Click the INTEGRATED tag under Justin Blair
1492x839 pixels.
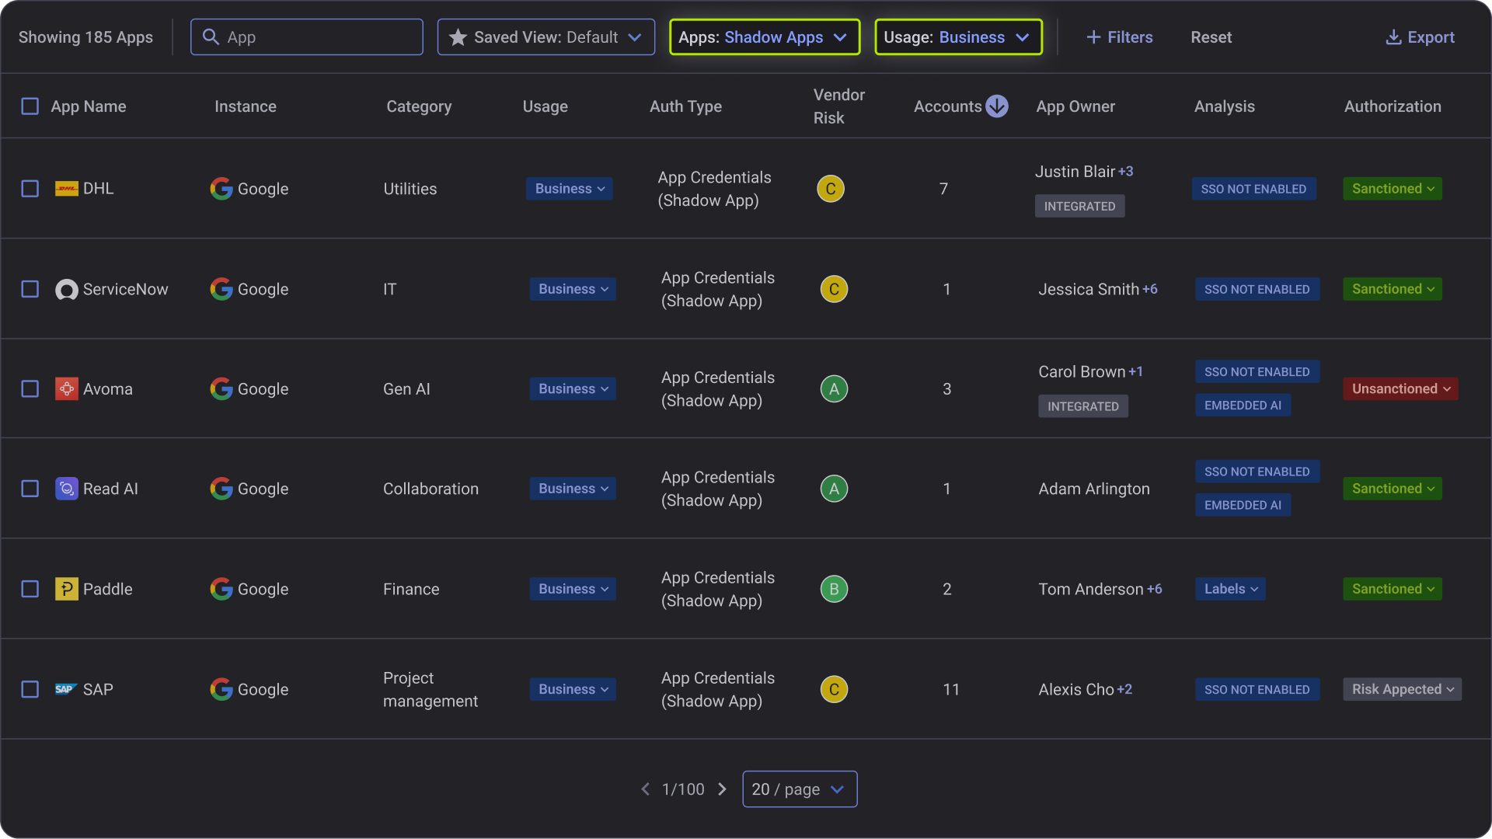coord(1079,206)
